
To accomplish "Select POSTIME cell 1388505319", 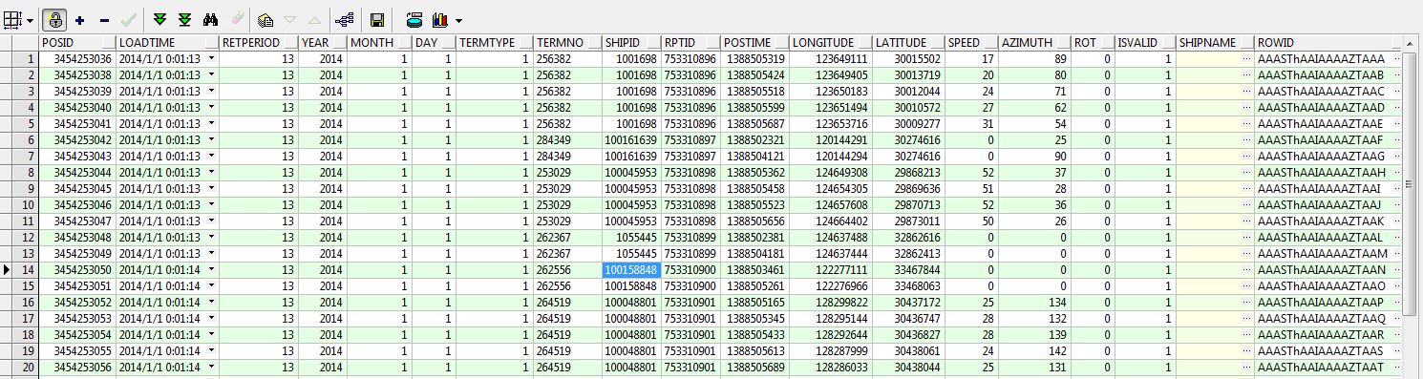I will click(x=755, y=59).
